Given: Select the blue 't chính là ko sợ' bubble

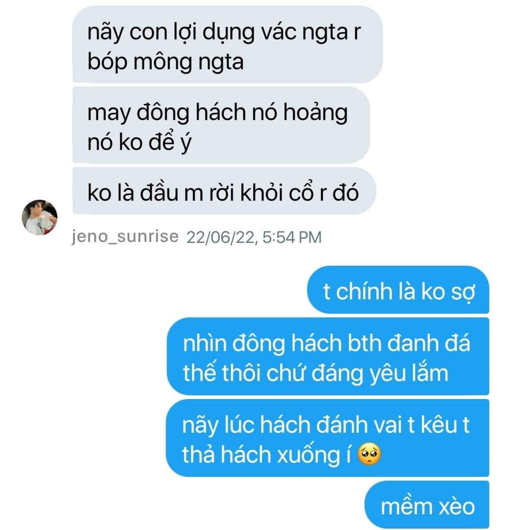Looking at the screenshot, I should pyautogui.click(x=398, y=290).
